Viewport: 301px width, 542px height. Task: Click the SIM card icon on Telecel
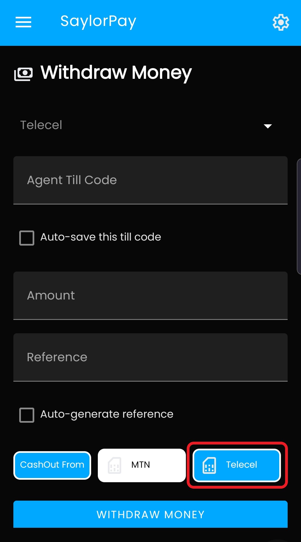pyautogui.click(x=209, y=465)
